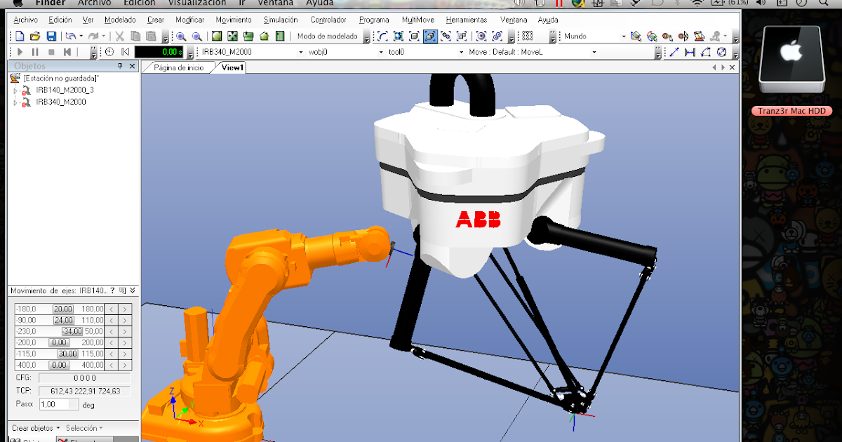
Task: Pause the simulation
Action: (35, 52)
